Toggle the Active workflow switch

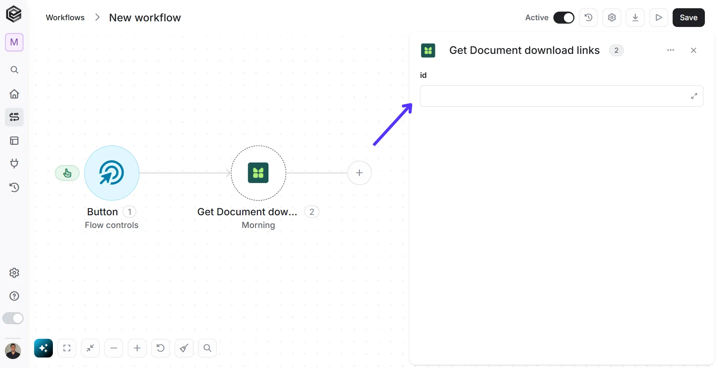564,18
